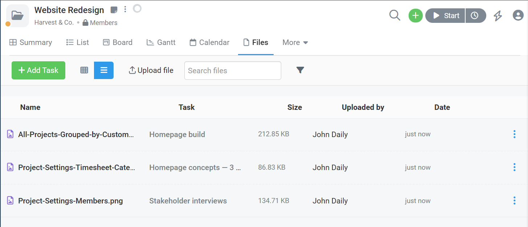Switch to the Gantt tab

pos(161,42)
